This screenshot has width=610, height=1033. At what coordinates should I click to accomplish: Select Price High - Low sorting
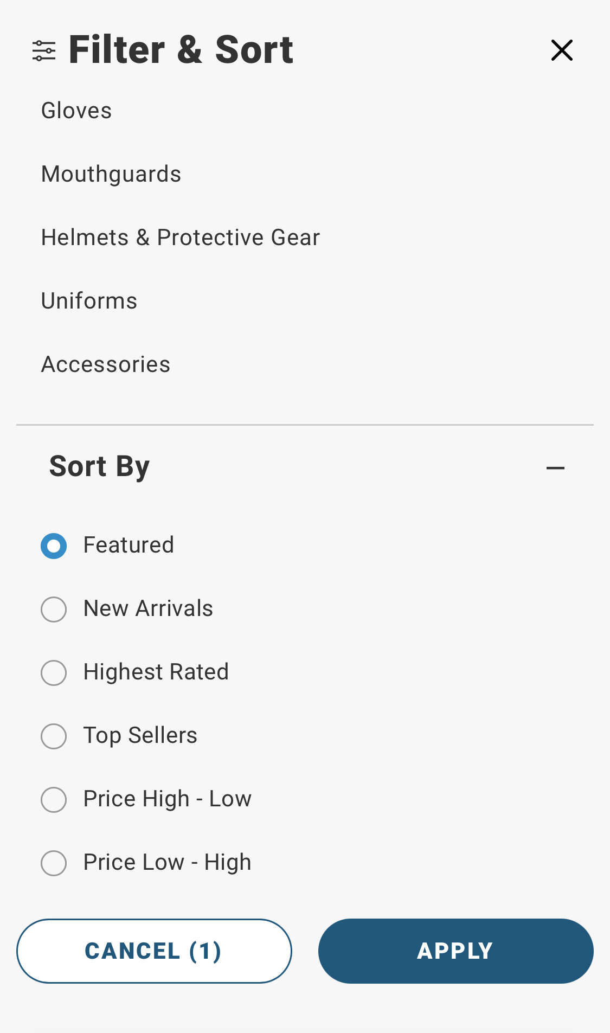pyautogui.click(x=53, y=800)
